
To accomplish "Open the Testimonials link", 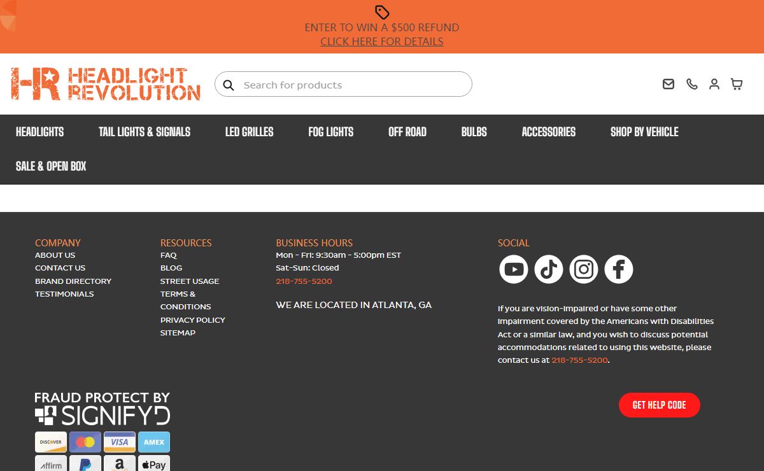I will (x=64, y=294).
